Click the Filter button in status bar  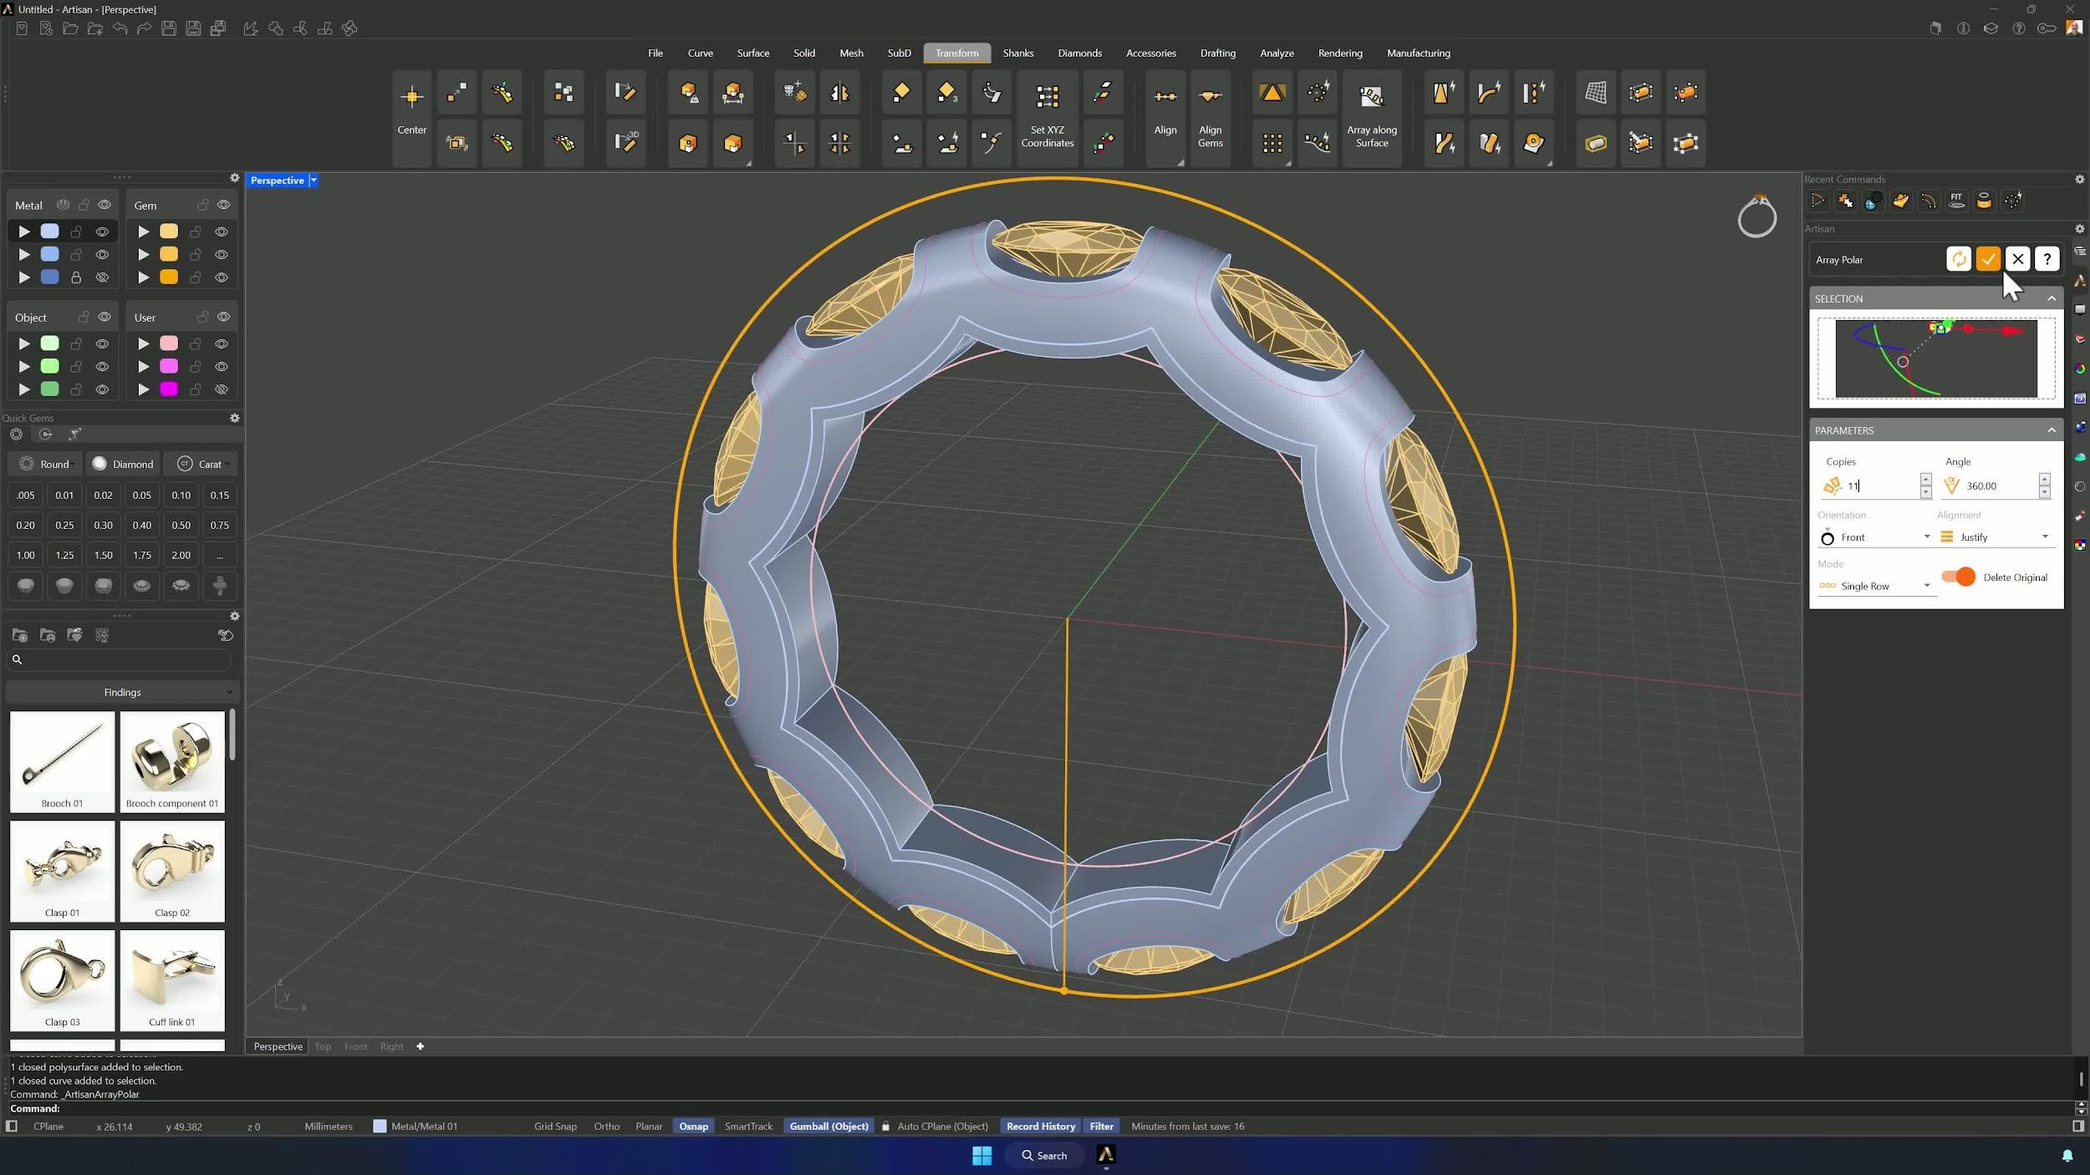(x=1101, y=1126)
